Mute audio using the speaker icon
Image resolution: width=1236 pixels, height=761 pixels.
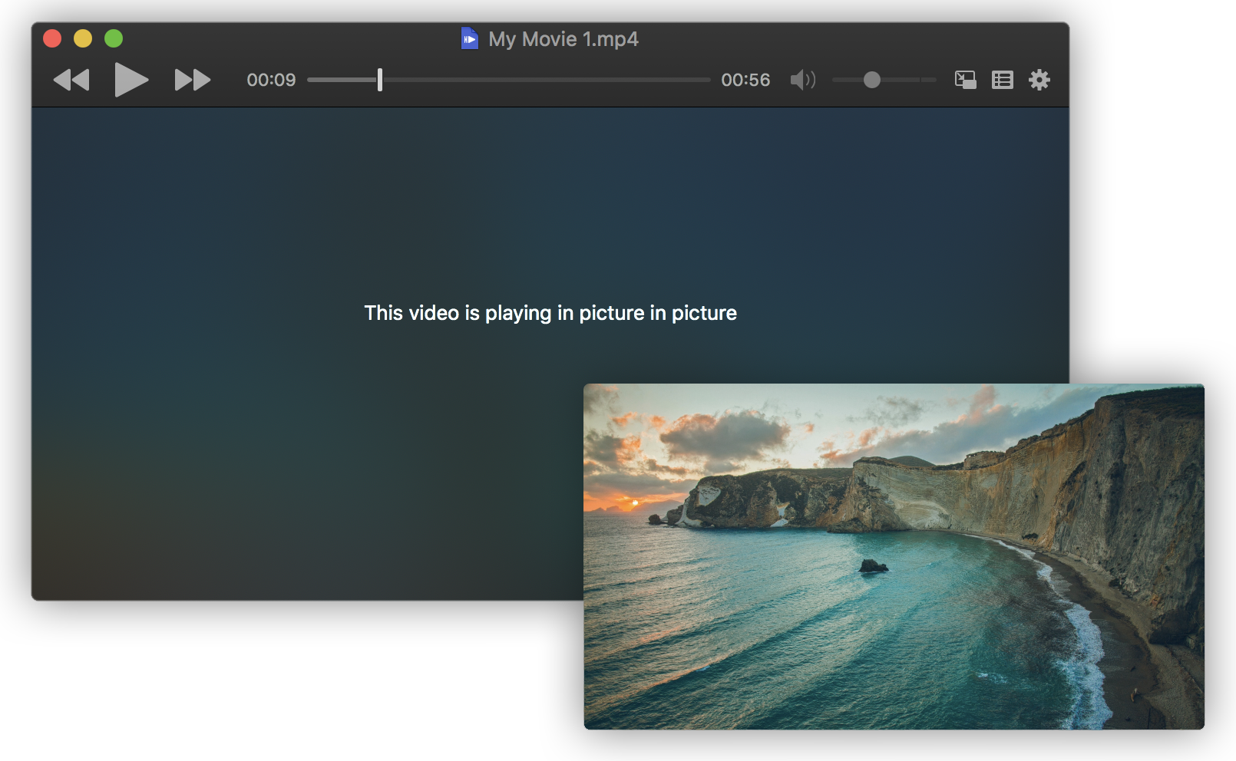click(802, 80)
